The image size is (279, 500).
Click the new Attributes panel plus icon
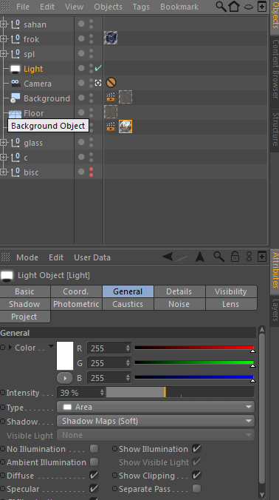262,257
